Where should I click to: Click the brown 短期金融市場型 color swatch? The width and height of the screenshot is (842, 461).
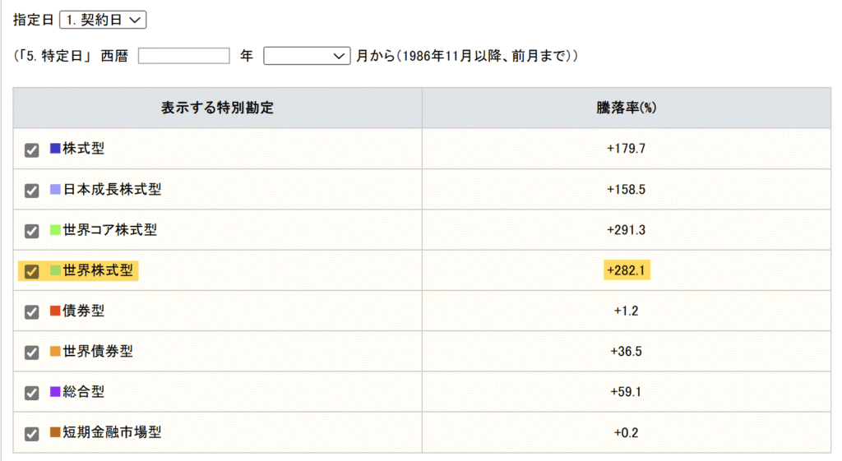click(x=55, y=432)
